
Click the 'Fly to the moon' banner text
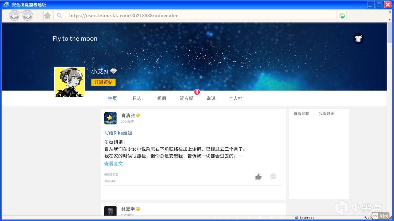pos(75,39)
